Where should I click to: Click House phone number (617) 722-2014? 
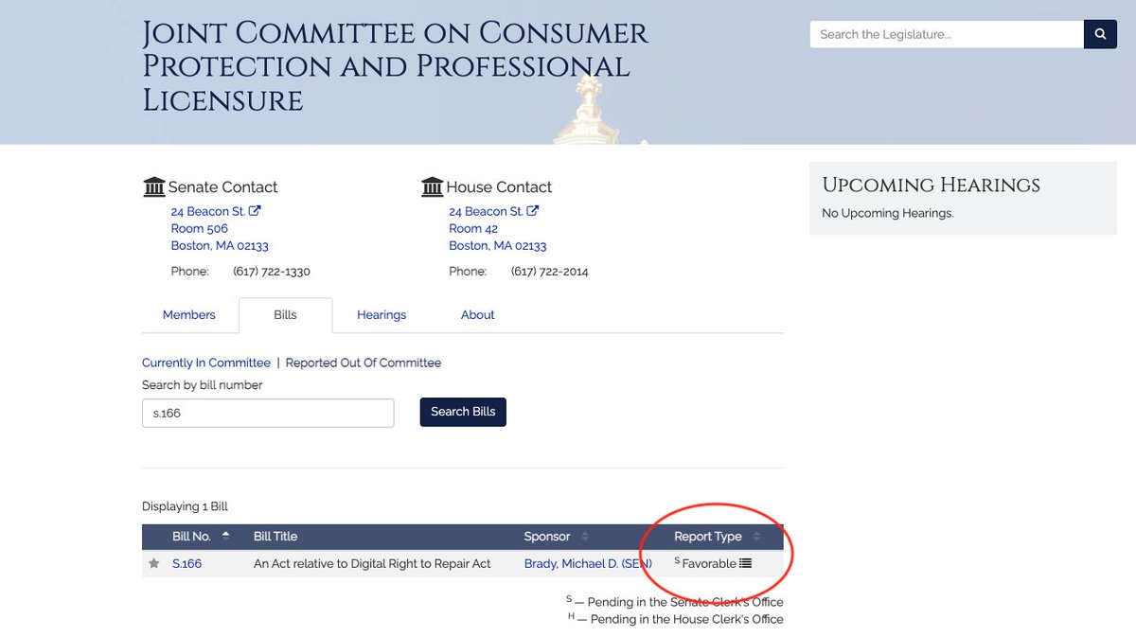pos(549,272)
